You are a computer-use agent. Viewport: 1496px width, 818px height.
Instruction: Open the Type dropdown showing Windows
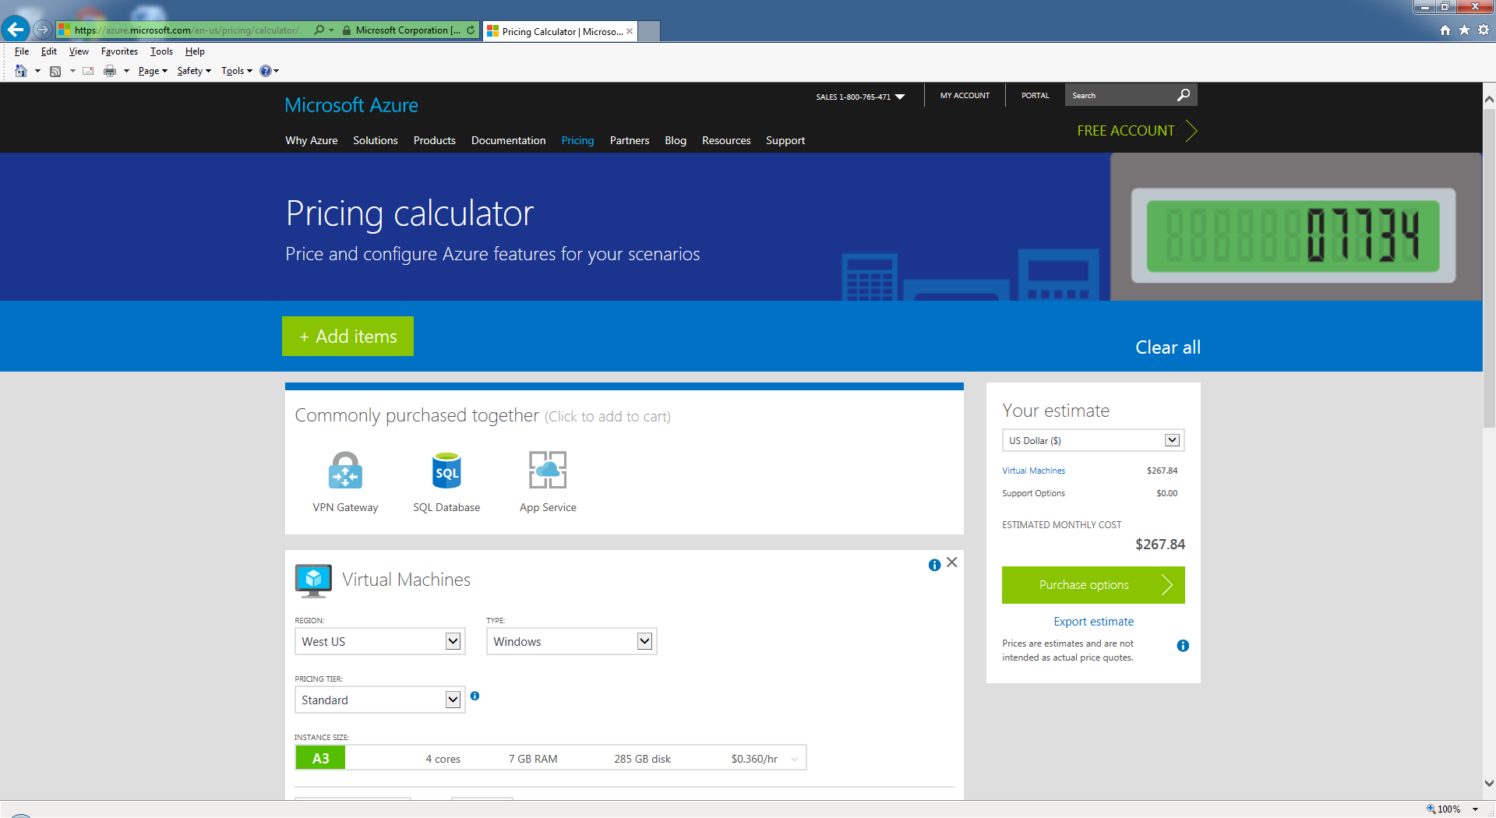[x=571, y=641]
